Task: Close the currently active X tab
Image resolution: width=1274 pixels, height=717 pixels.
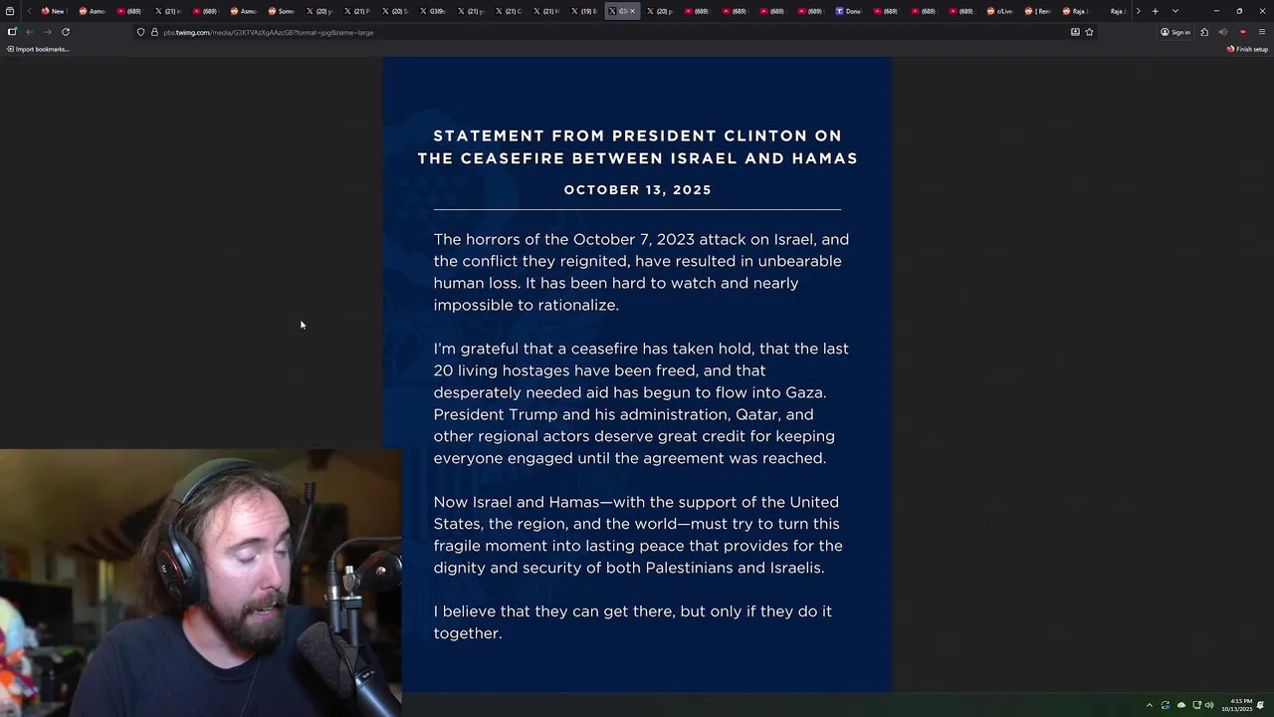Action: 632,11
